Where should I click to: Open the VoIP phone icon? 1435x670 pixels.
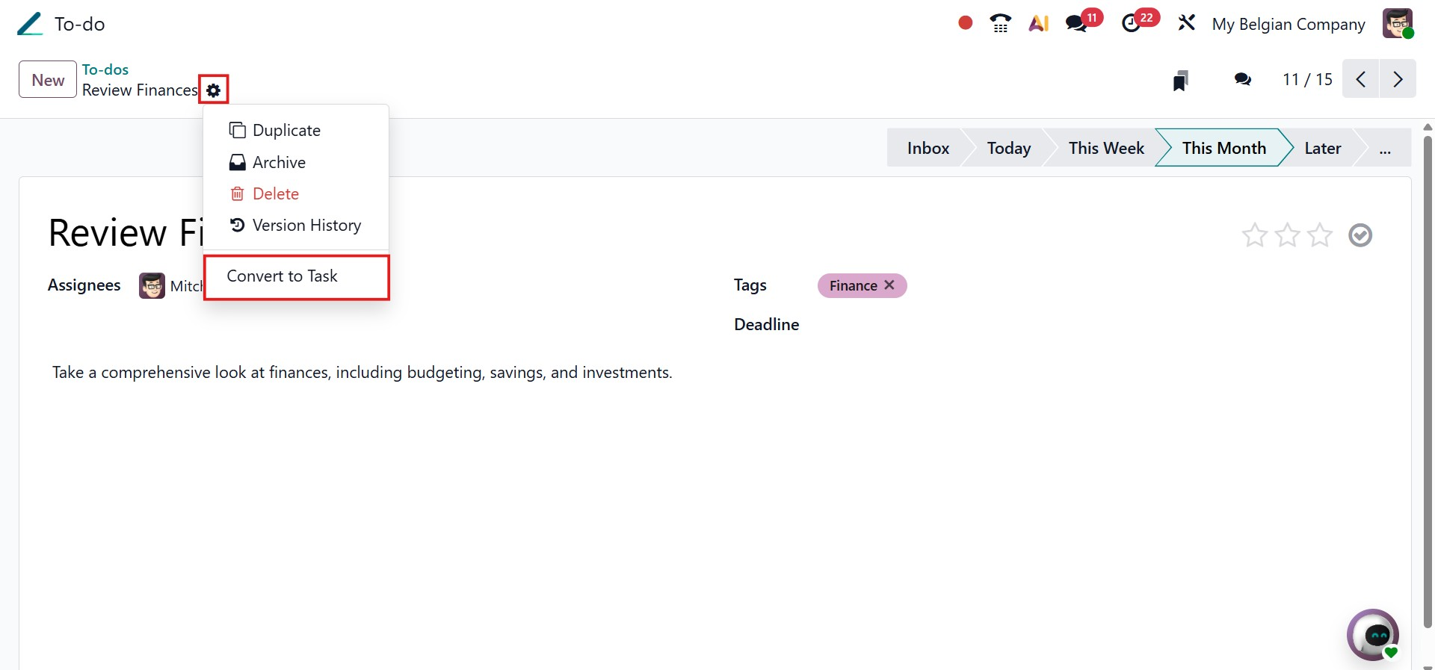click(1000, 23)
